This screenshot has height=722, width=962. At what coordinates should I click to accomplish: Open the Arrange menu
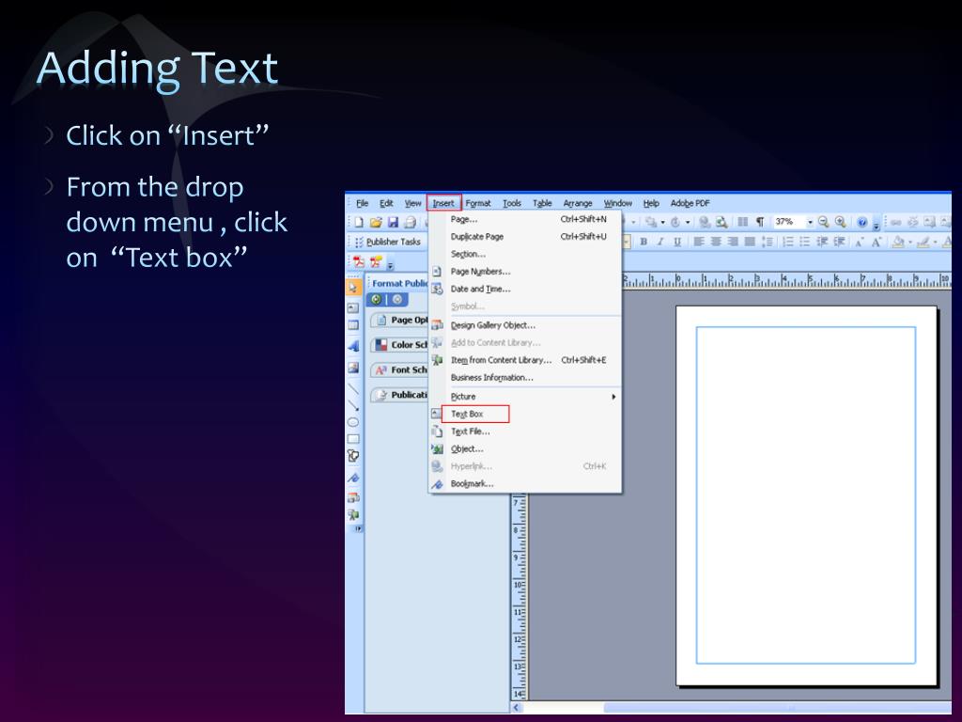(x=578, y=203)
